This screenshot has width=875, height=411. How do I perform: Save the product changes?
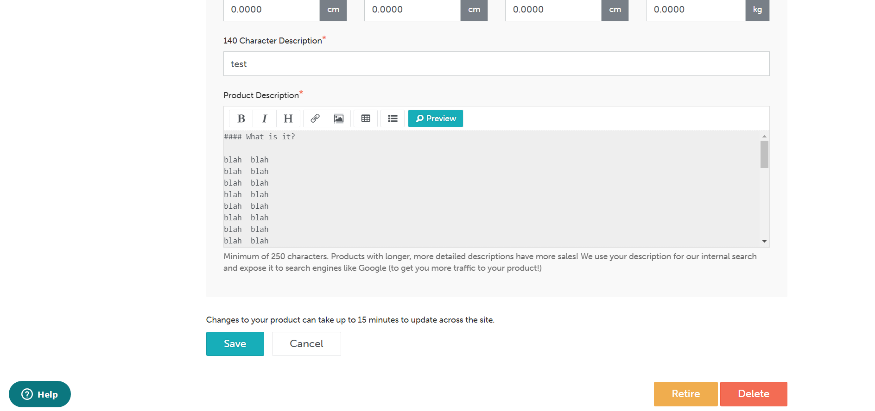(235, 344)
